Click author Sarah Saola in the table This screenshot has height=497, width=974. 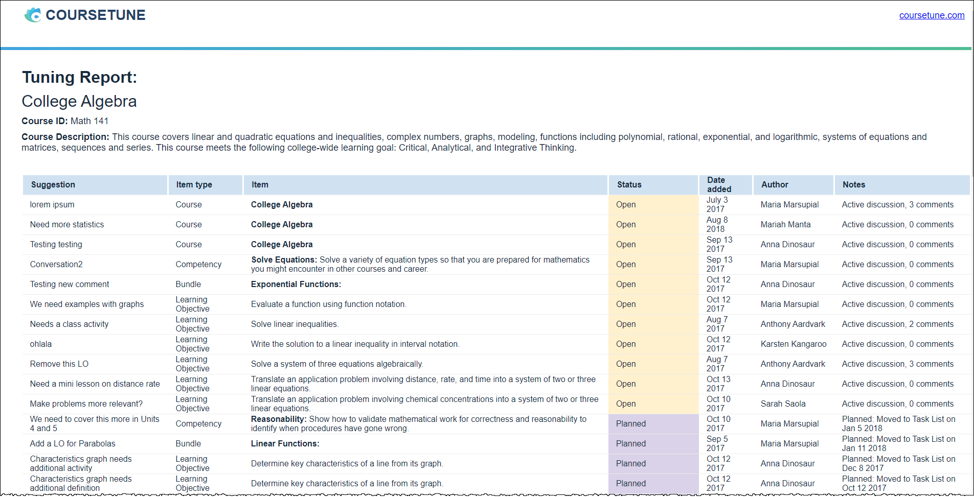tap(782, 404)
